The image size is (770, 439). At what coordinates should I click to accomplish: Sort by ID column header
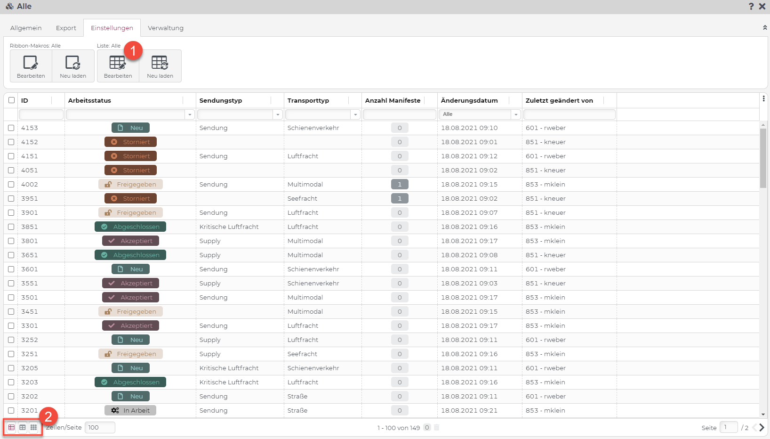pyautogui.click(x=24, y=100)
